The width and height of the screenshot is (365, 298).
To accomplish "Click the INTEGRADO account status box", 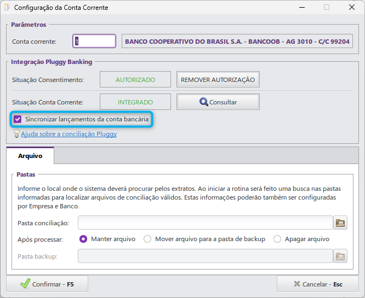I will [135, 102].
